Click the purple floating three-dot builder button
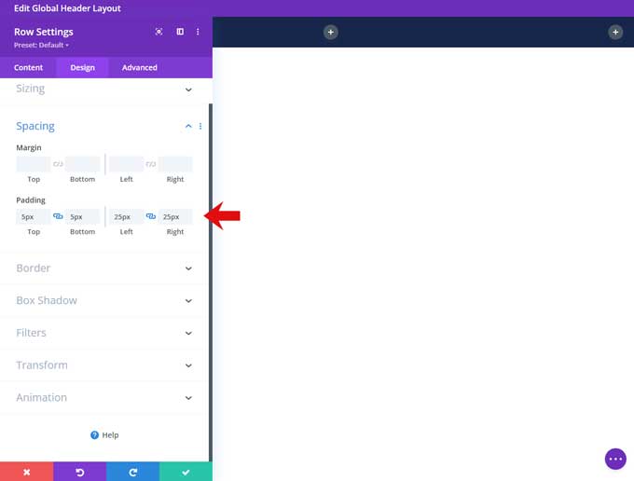Screen dimensions: 634x481 pos(615,459)
